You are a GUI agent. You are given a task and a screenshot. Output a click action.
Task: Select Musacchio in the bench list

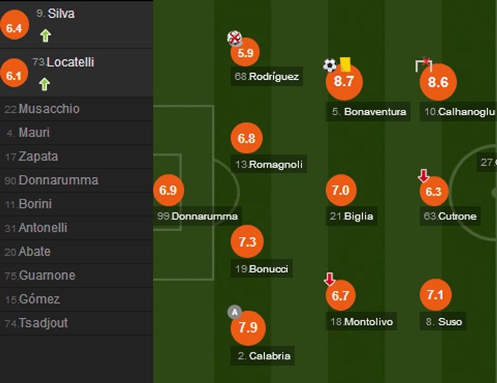(x=49, y=109)
